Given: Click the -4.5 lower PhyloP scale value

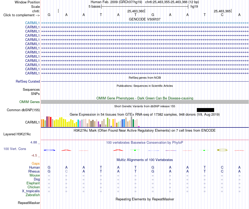Looking at the screenshot, I should [34, 156].
